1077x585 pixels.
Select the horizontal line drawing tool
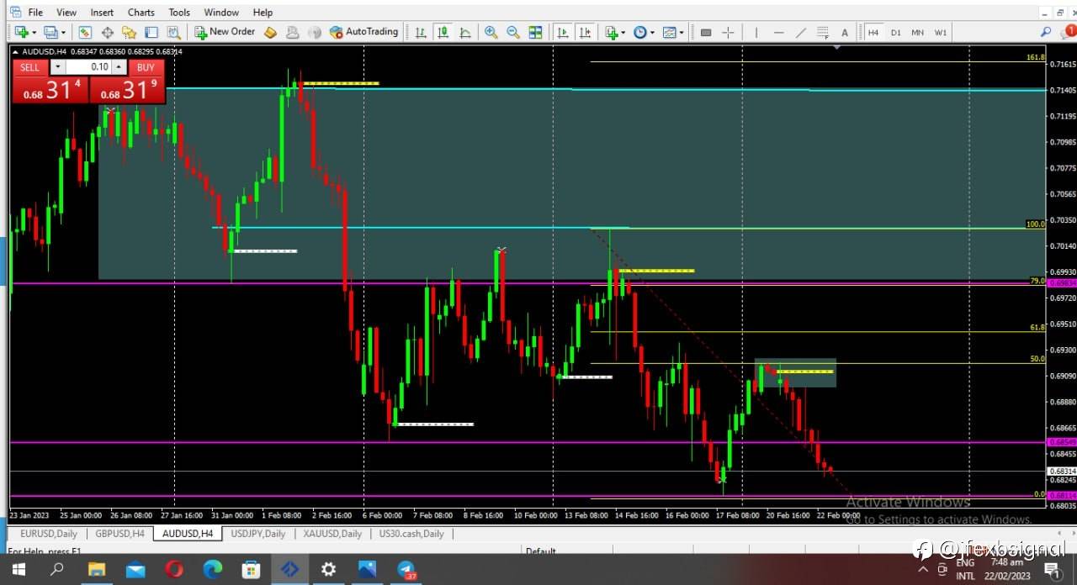point(778,32)
